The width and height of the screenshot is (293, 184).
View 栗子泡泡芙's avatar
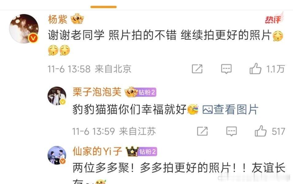click(57, 96)
